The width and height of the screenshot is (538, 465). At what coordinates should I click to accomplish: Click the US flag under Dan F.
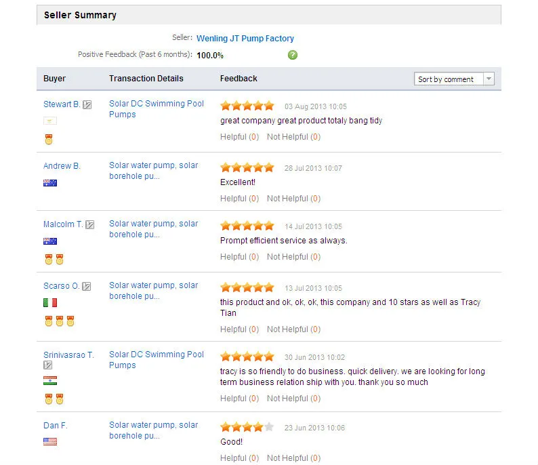(x=50, y=442)
